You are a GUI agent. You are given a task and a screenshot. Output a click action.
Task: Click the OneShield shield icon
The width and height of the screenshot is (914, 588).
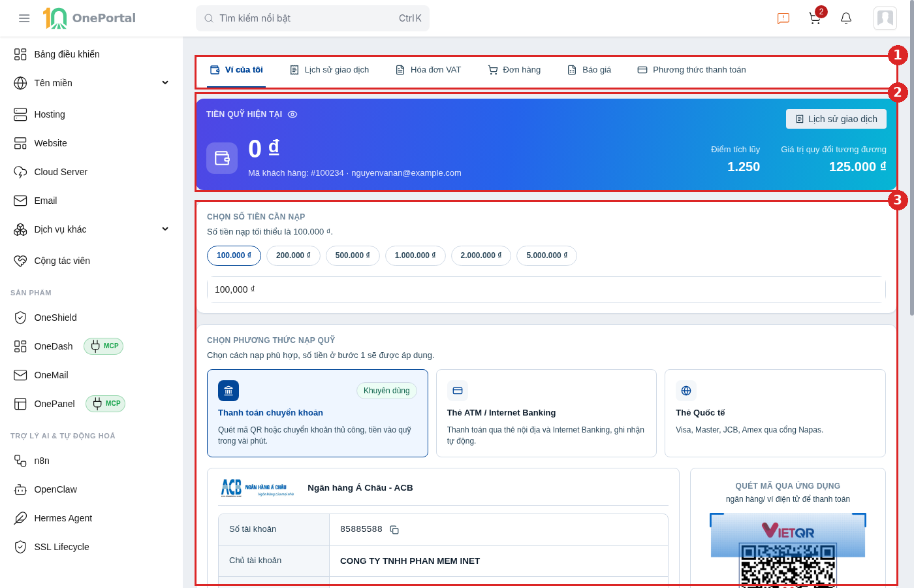click(20, 318)
